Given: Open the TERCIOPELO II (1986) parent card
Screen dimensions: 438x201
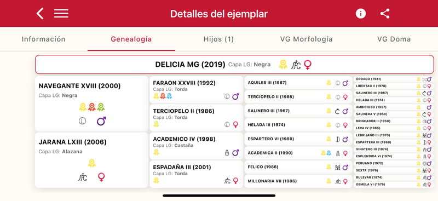Looking at the screenshot, I should pos(197,118).
